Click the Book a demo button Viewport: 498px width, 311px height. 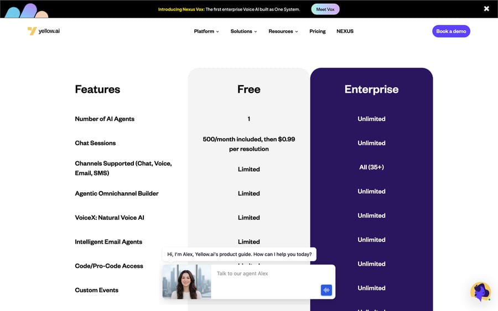451,31
